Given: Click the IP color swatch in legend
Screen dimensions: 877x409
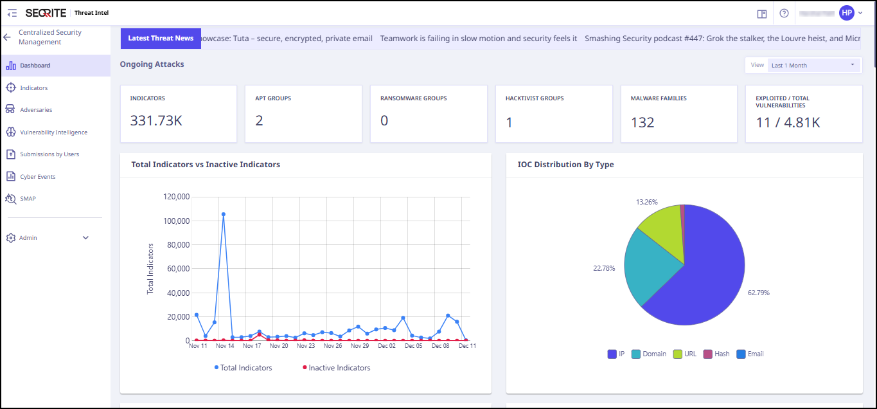Looking at the screenshot, I should (x=612, y=354).
